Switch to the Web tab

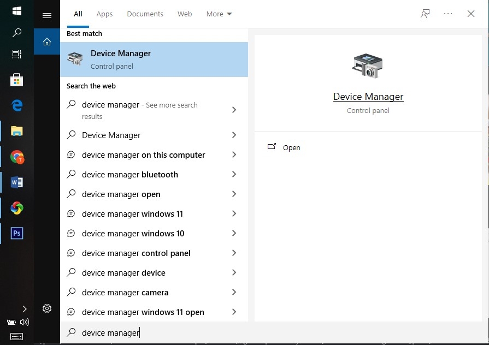(x=185, y=14)
